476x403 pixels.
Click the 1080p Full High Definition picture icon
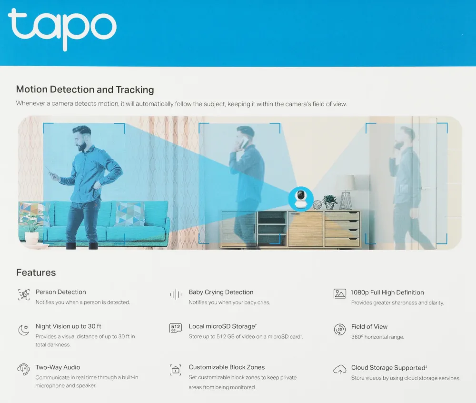tap(340, 293)
